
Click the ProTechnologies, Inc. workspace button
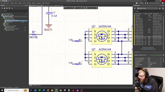pos(155,3)
